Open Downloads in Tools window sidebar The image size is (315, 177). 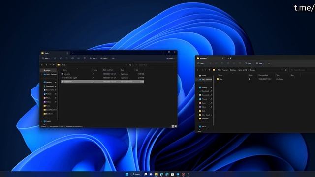[50, 86]
